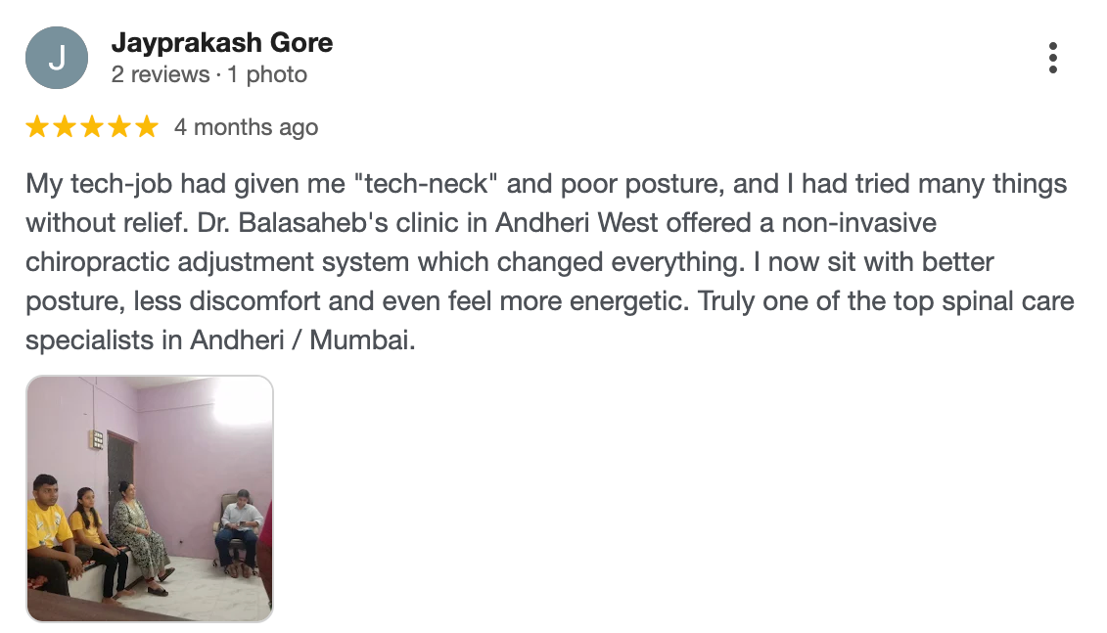Viewport: 1107px width, 633px height.
Task: Open Jayprakash Gore's reviewer profile name
Action: [x=222, y=43]
